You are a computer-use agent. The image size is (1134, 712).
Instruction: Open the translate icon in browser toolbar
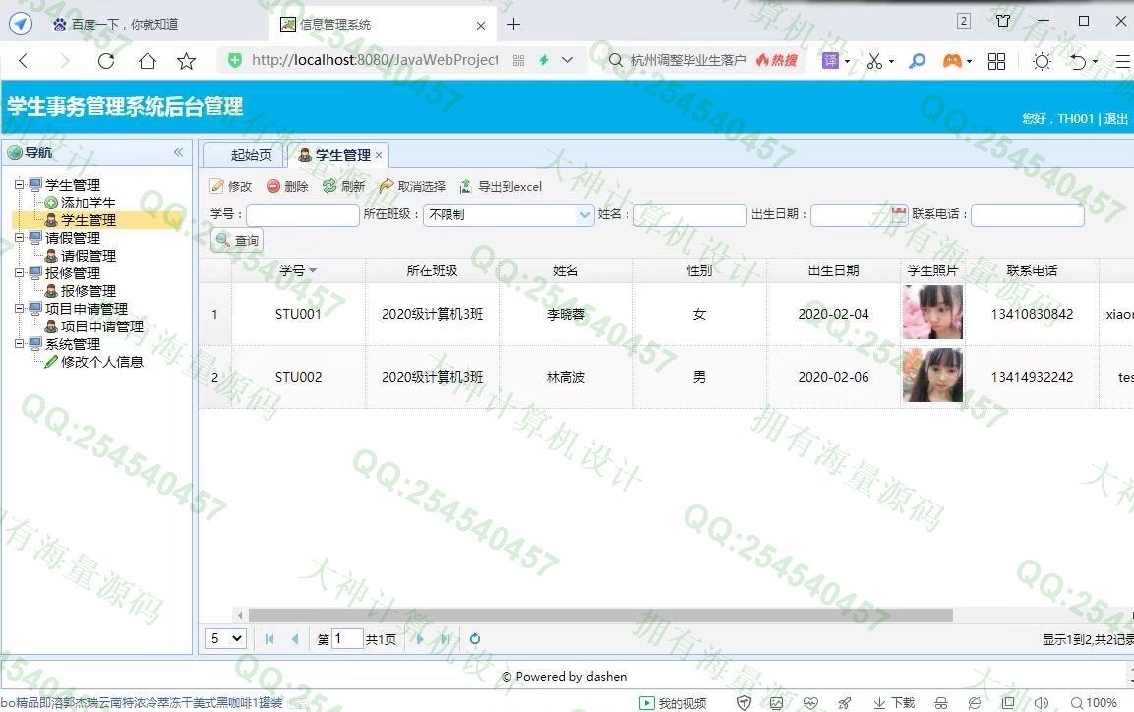click(x=830, y=61)
